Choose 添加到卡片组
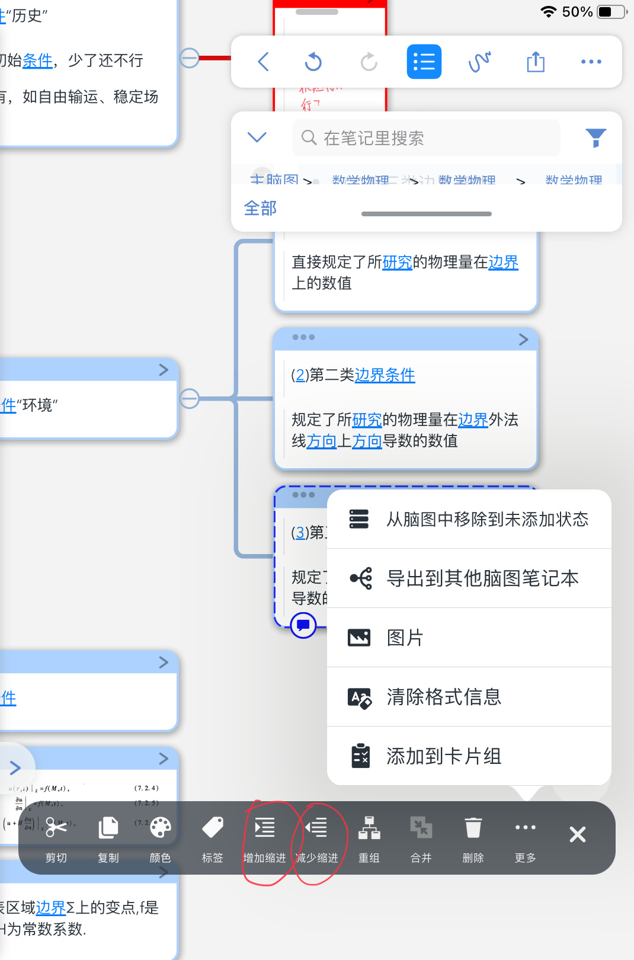 click(469, 756)
